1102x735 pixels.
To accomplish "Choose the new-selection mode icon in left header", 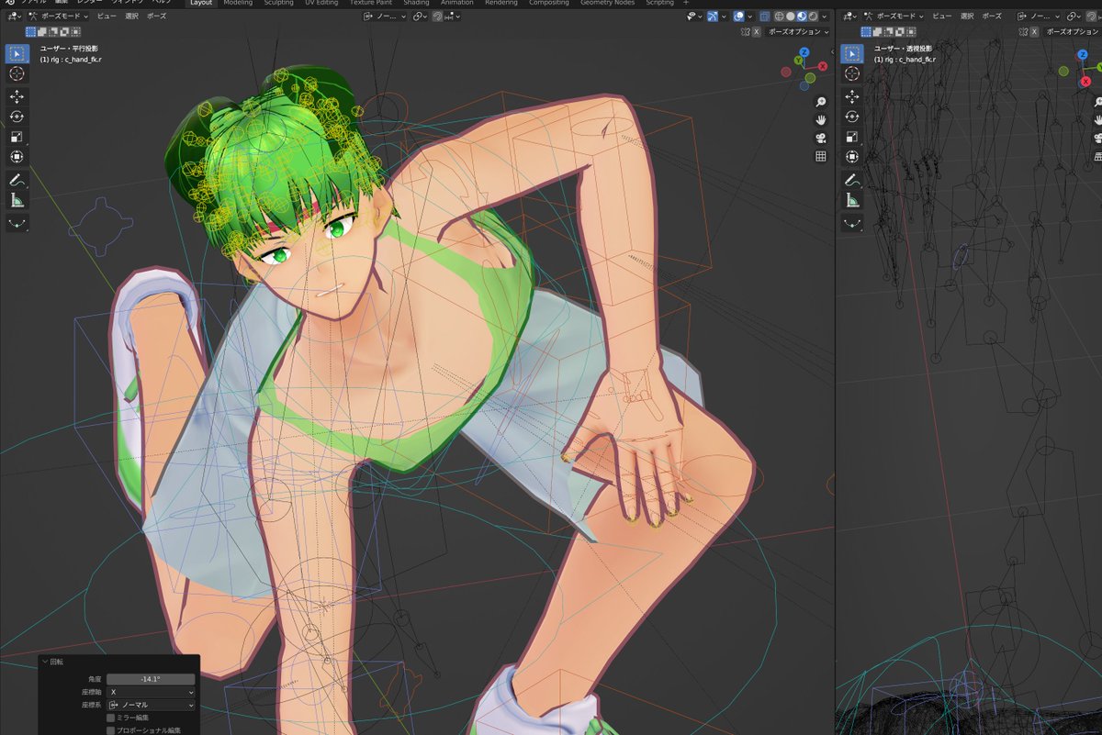I will [31, 31].
